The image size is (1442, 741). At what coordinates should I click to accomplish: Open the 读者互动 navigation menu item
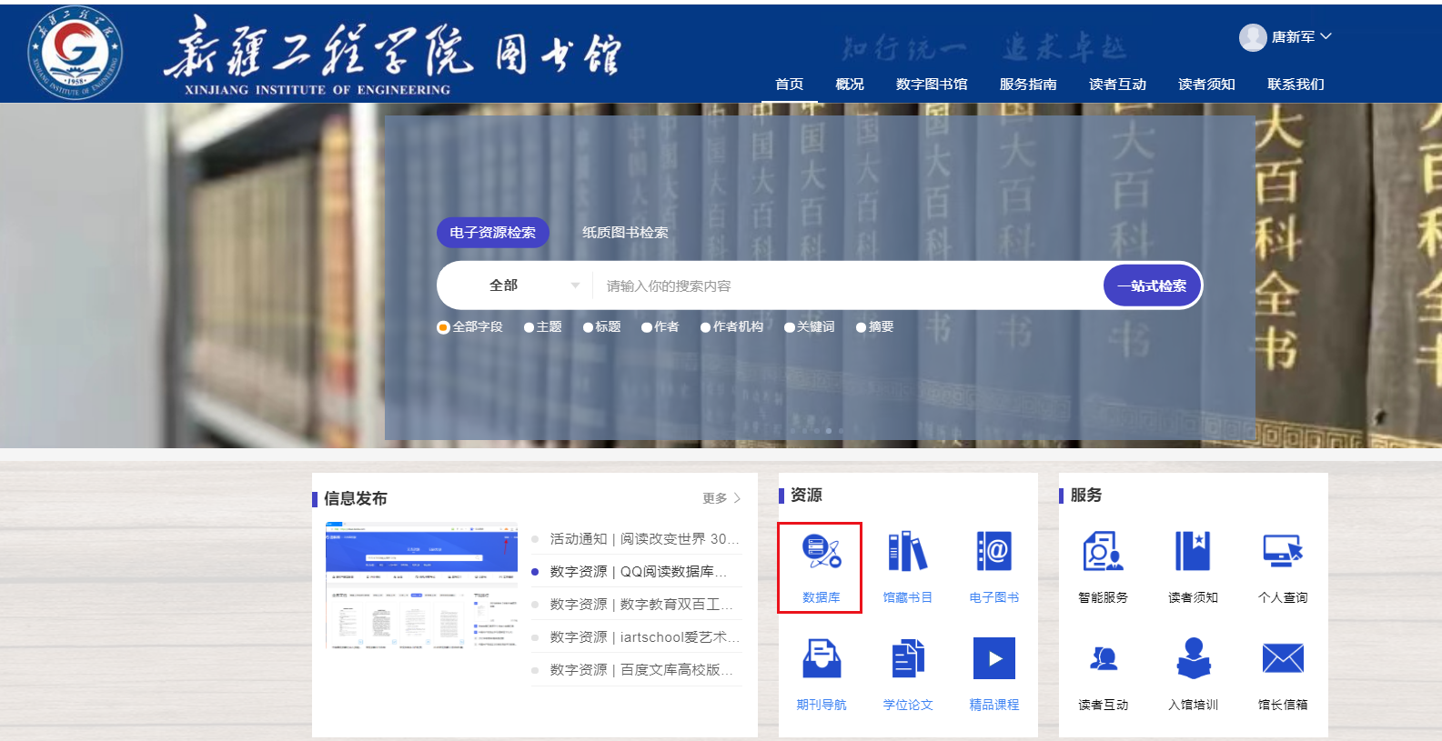point(1117,85)
